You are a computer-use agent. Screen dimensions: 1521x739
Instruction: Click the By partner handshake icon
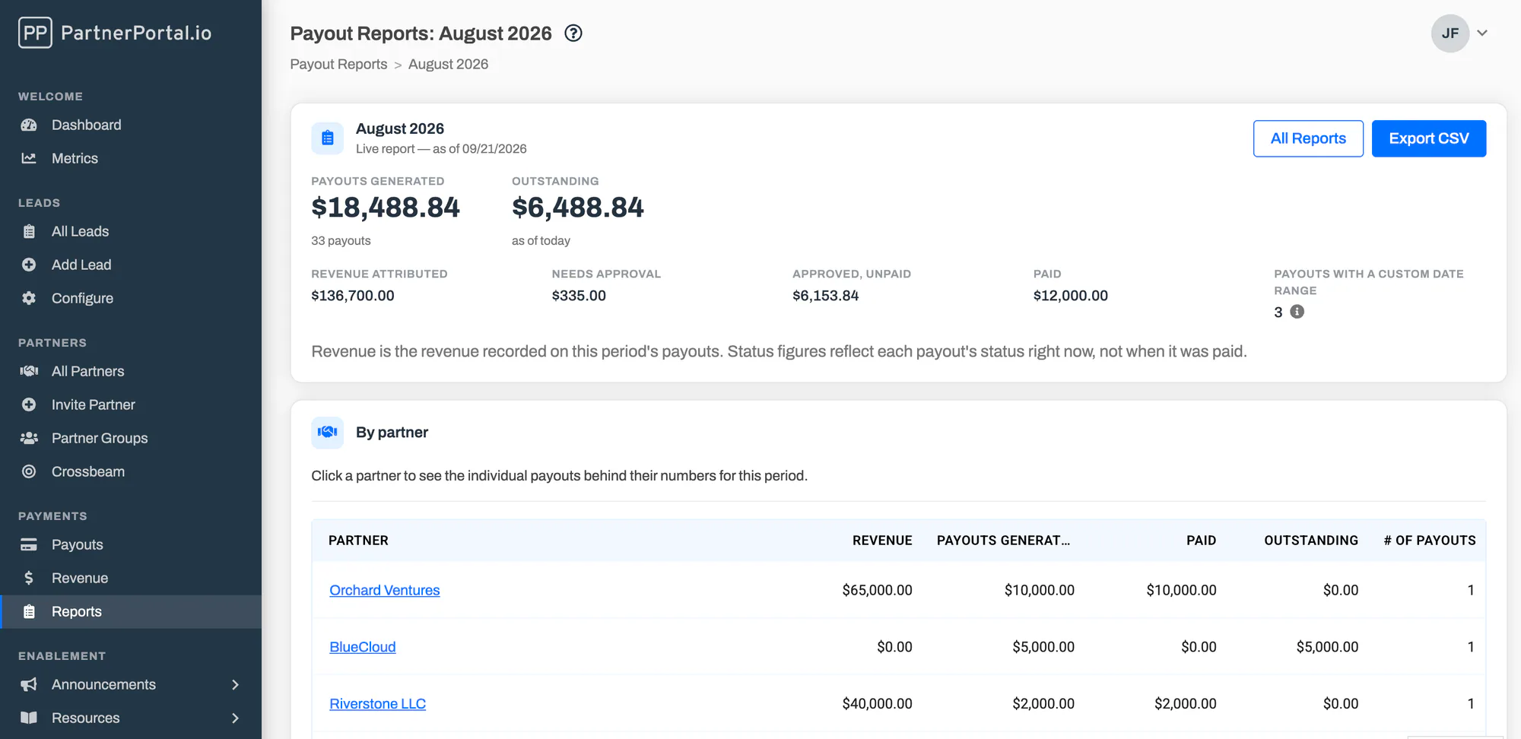328,433
